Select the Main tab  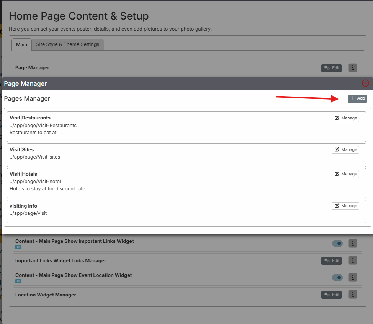pos(22,45)
